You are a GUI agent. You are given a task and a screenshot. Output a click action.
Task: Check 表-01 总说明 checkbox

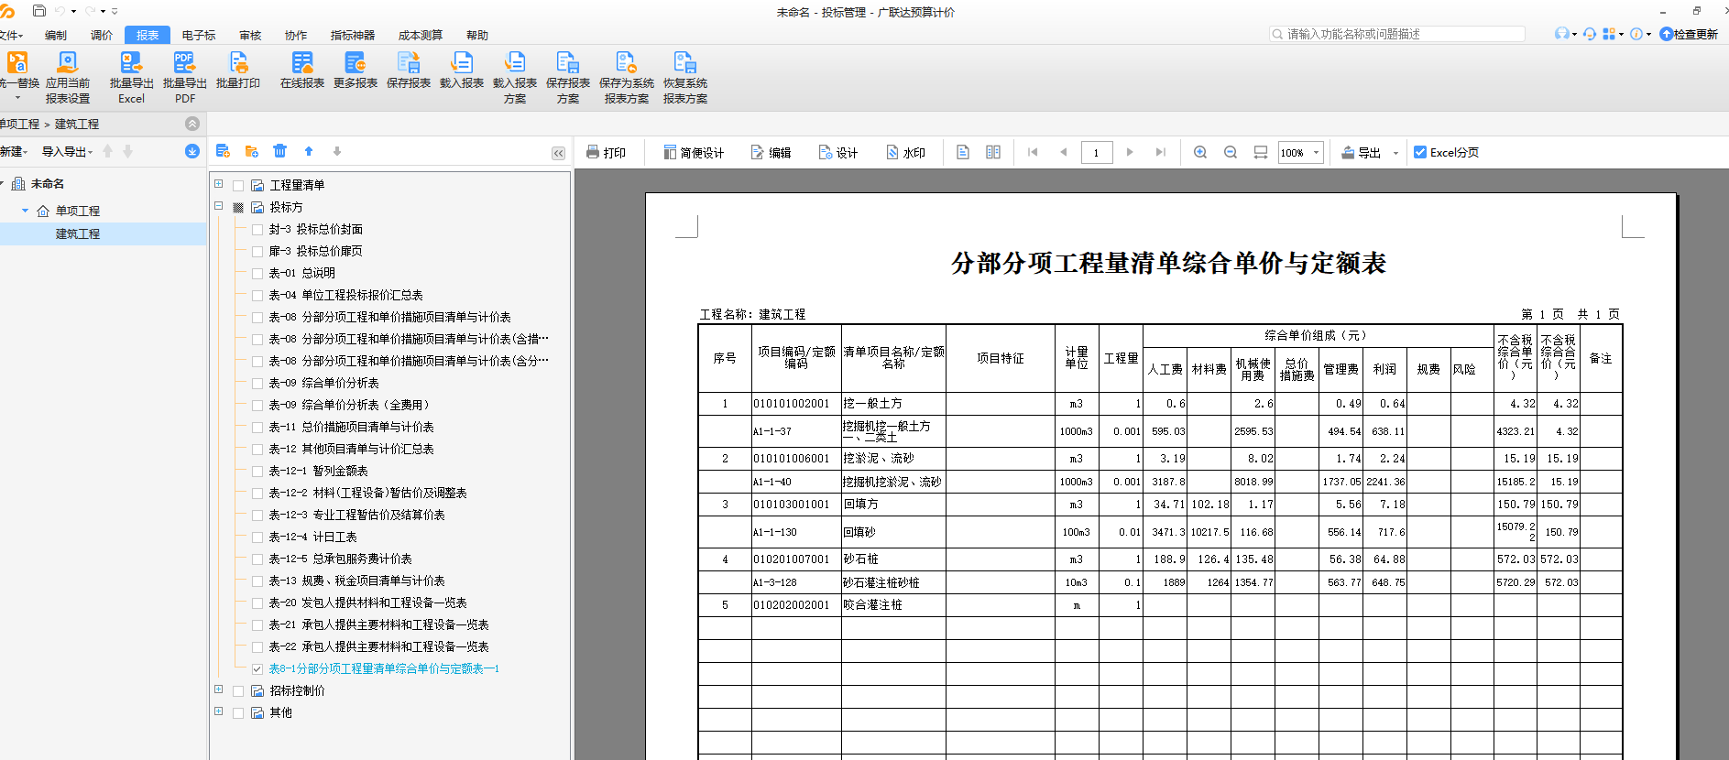click(257, 273)
